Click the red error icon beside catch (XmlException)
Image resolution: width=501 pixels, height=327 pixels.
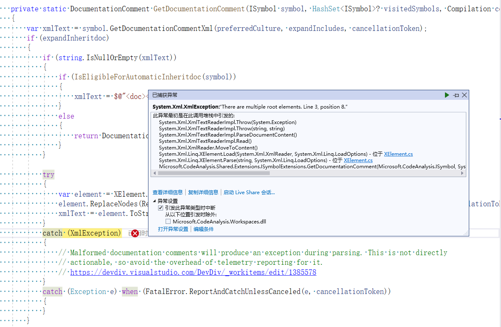pos(135,233)
